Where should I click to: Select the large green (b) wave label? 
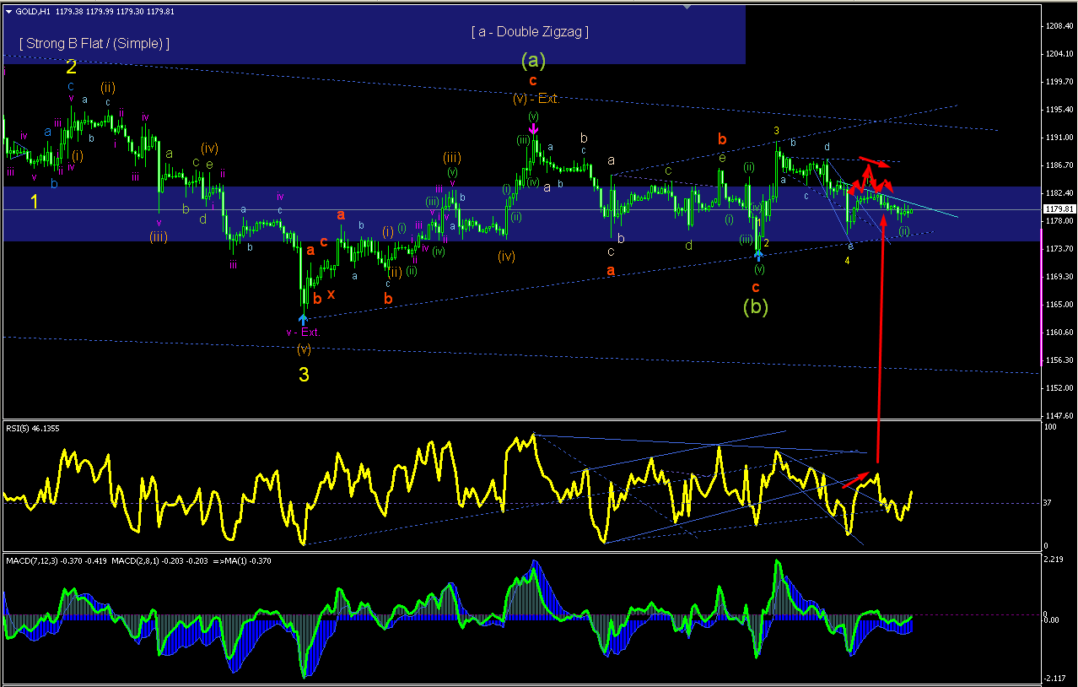click(x=755, y=307)
